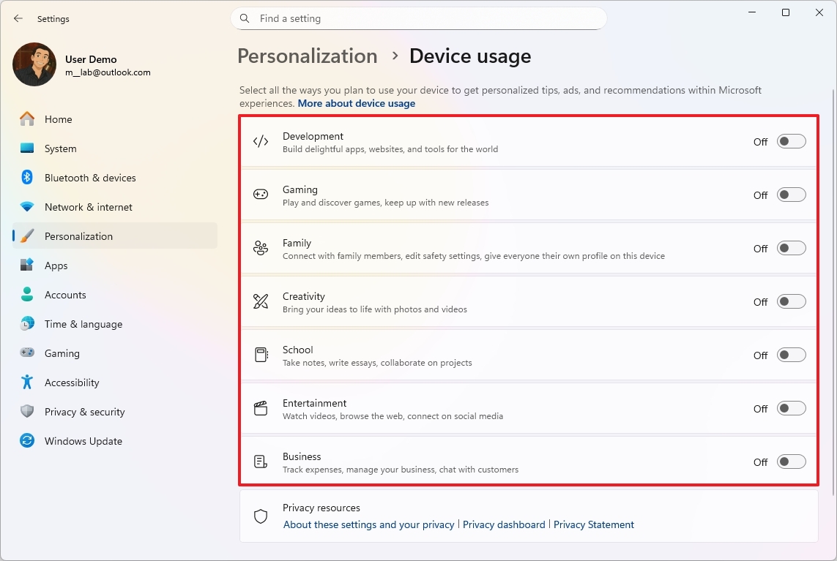Screen dimensions: 837x561
Task: Select the Gaming controller icon in sidebar
Action: (x=27, y=353)
